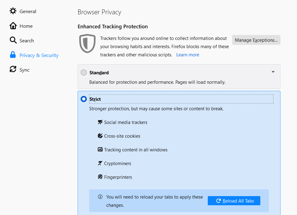Open the Learn more link
Screen dimensions: 297x215
[x=188, y=55]
